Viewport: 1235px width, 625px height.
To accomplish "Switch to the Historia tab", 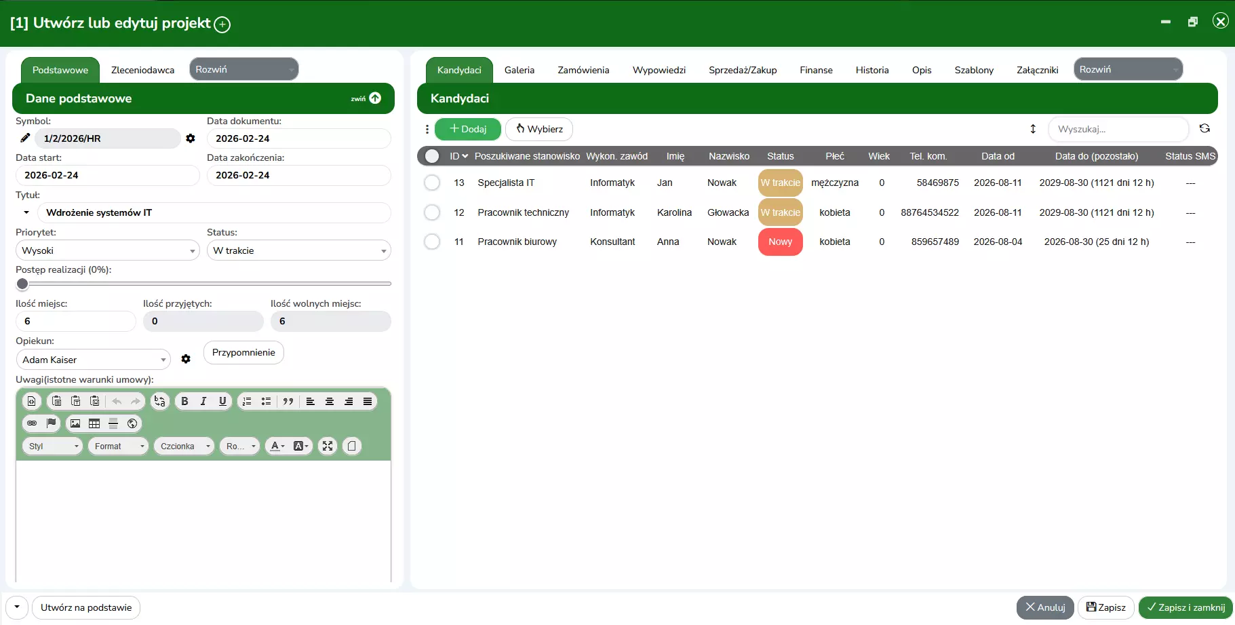I will point(872,70).
